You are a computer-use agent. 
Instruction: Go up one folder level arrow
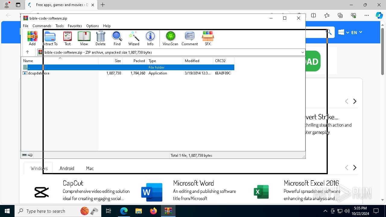pyautogui.click(x=27, y=52)
